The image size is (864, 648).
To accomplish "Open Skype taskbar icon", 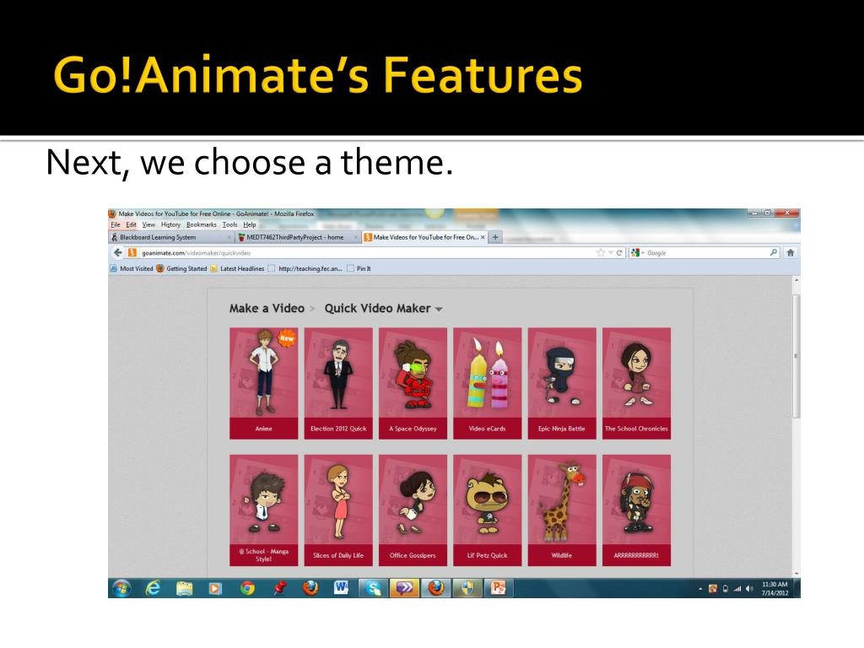I will pyautogui.click(x=374, y=588).
